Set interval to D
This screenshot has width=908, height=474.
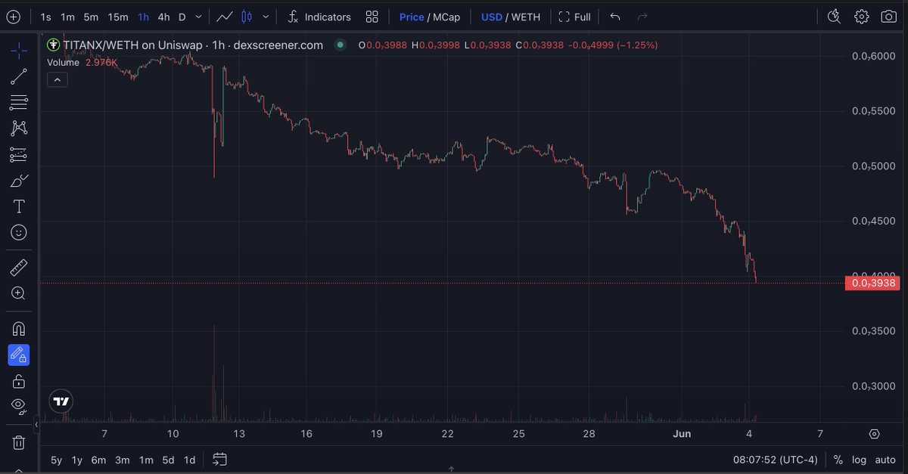pos(182,17)
